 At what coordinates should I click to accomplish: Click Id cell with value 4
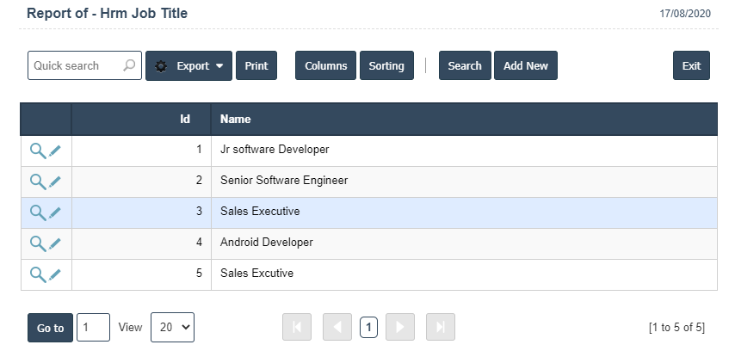(x=141, y=243)
